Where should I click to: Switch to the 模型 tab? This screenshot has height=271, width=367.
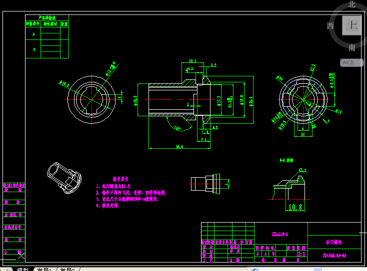(22, 270)
